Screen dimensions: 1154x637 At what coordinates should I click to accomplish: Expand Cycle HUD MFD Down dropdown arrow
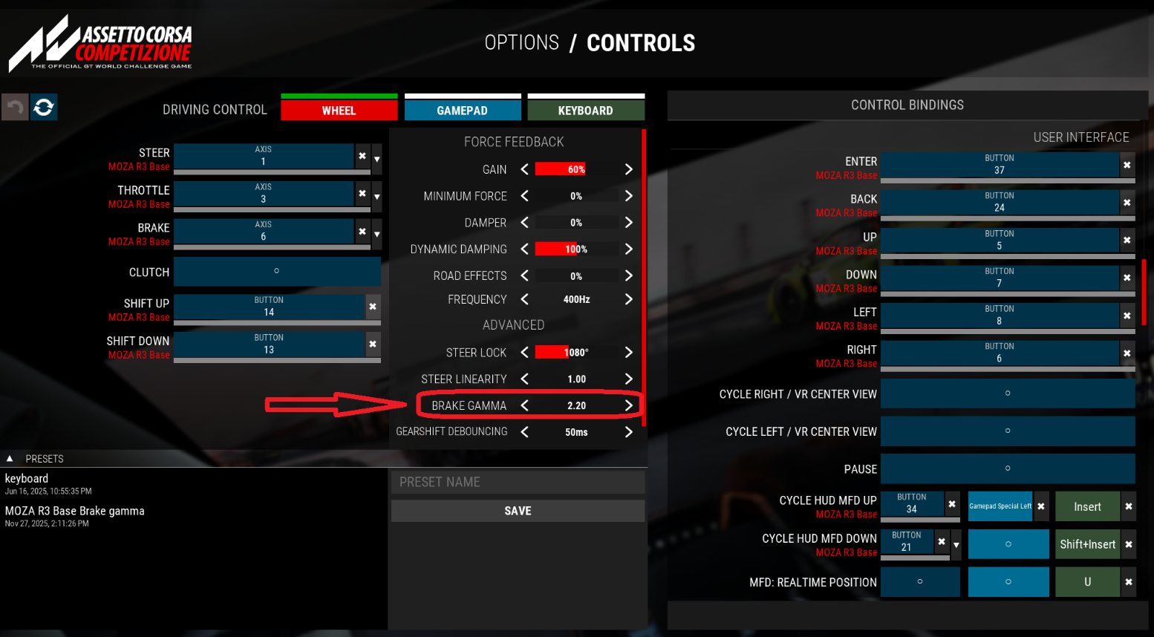click(956, 545)
